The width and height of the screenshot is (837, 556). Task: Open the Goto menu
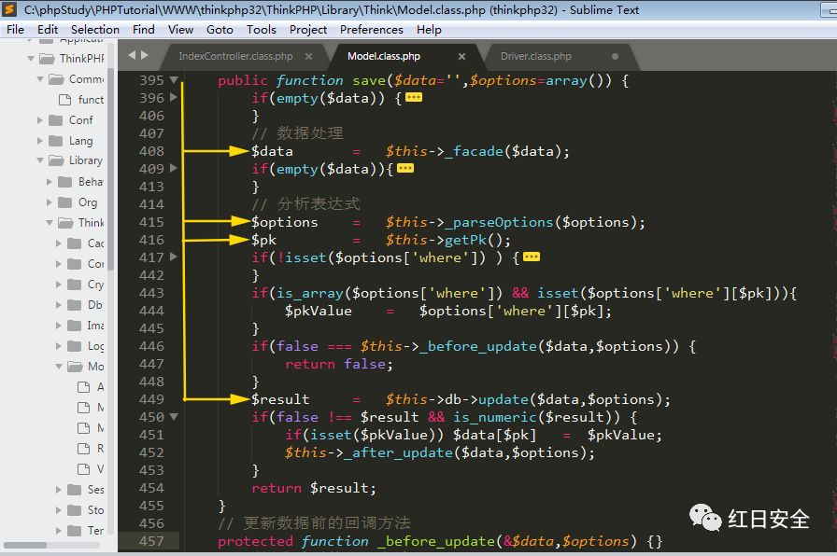coord(220,29)
